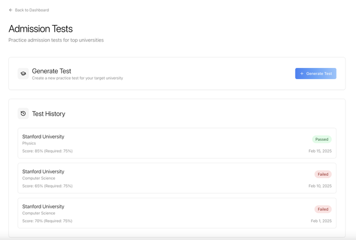Click the graduation cap icon
This screenshot has width=356, height=240.
(23, 74)
